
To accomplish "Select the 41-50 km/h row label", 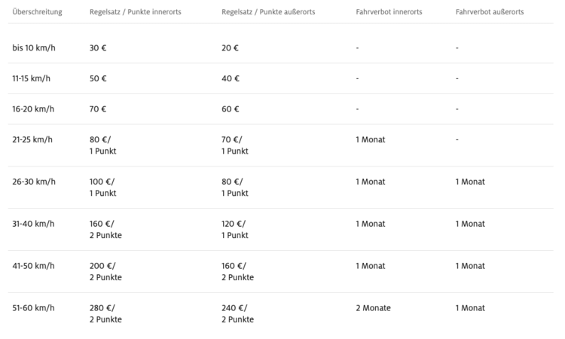I will pyautogui.click(x=34, y=266).
